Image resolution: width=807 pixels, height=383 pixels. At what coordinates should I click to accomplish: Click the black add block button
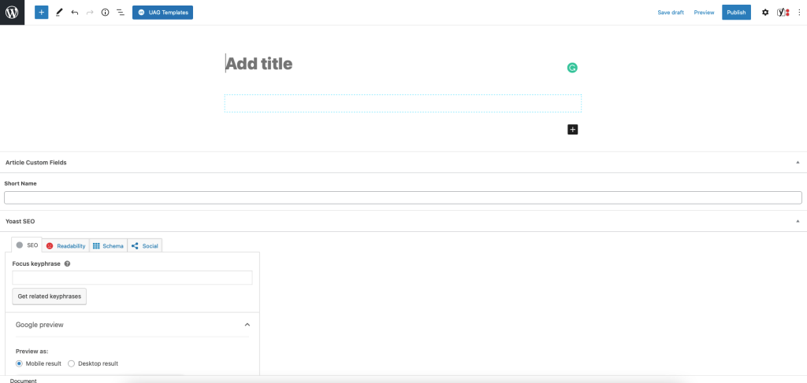click(573, 130)
